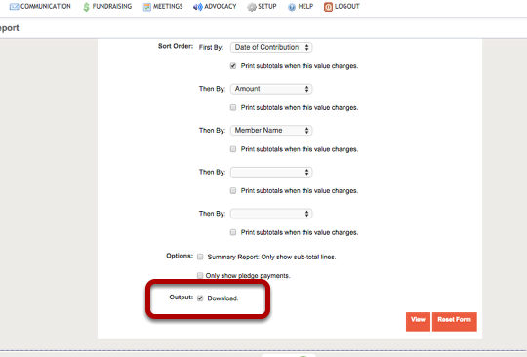Open Communication envelope icon
527x357 pixels.
coord(14,7)
